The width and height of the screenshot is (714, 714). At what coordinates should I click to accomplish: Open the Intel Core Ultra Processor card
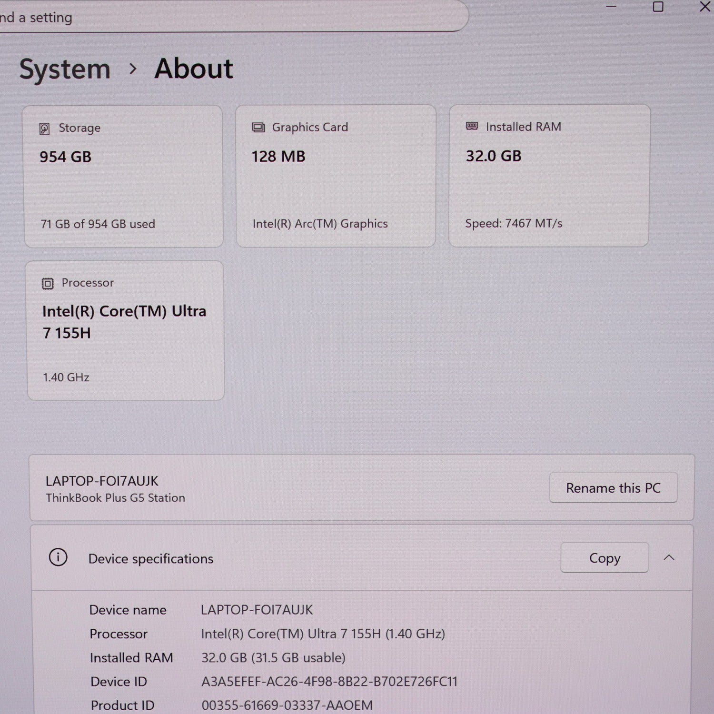(x=126, y=330)
